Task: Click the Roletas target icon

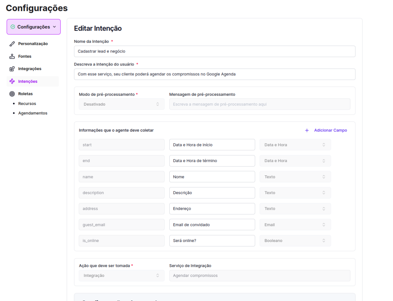Action: tap(12, 94)
